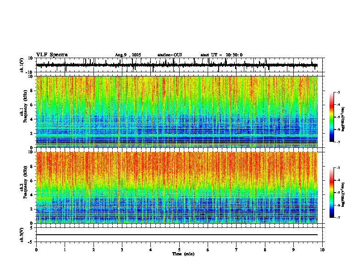This screenshot has height=280, width=363.
Task: Click time-axis tick label "3"
Action: [122, 250]
